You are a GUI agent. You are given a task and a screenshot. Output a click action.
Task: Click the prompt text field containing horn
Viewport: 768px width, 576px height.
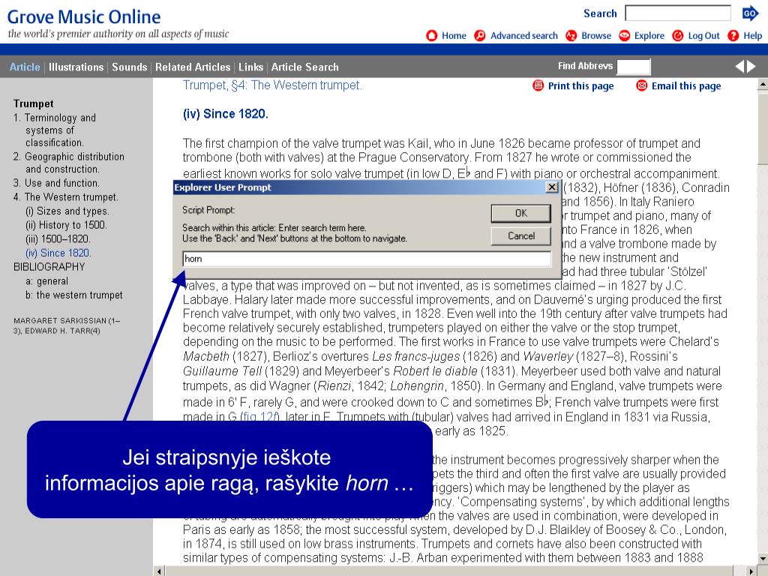tap(367, 259)
